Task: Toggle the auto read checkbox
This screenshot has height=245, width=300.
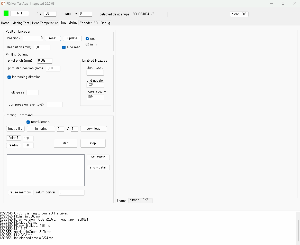Action: coord(64,48)
